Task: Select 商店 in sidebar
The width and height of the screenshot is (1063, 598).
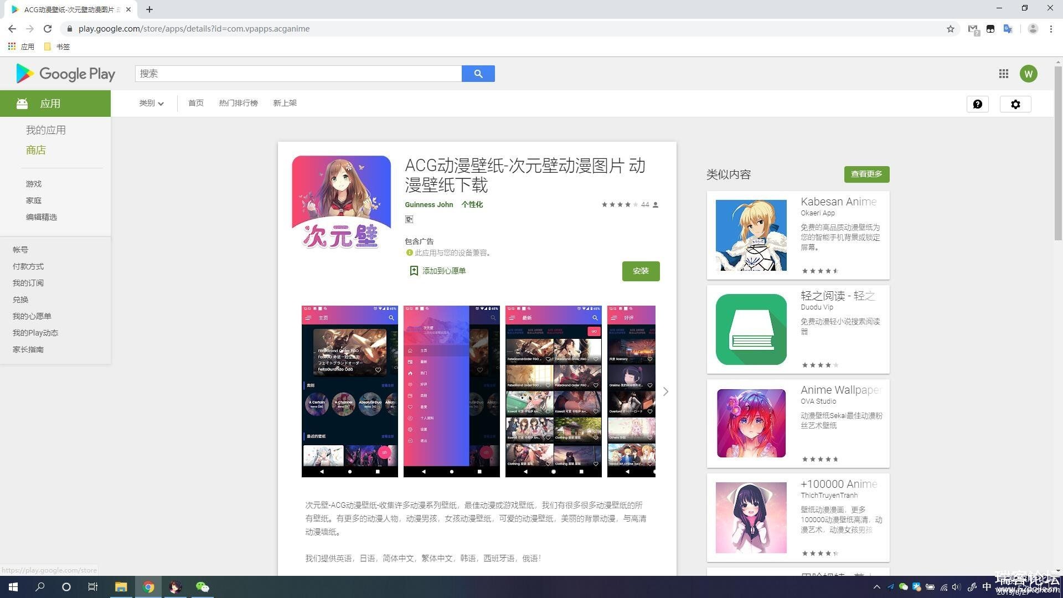Action: point(36,150)
